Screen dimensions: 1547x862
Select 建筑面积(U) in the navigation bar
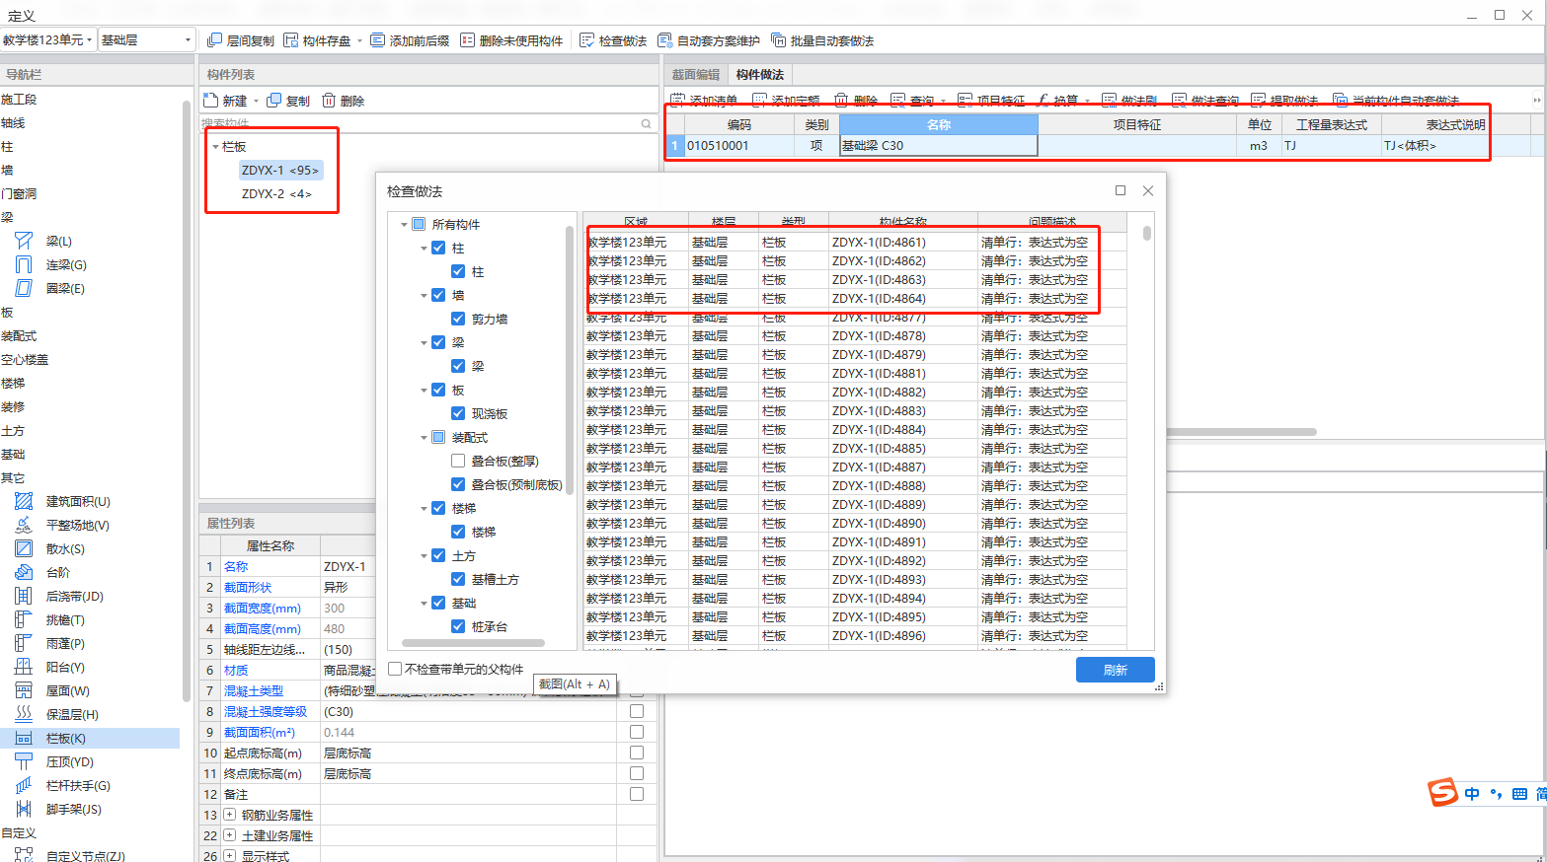tap(78, 501)
